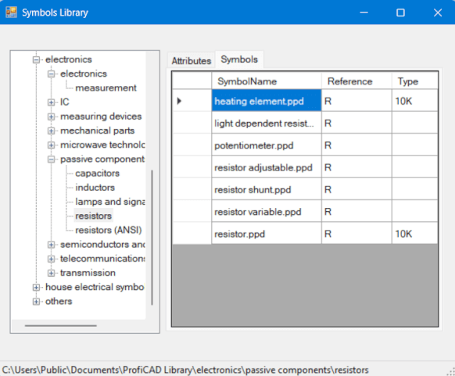Expand the mechanical parts node
The image size is (455, 376).
[51, 131]
